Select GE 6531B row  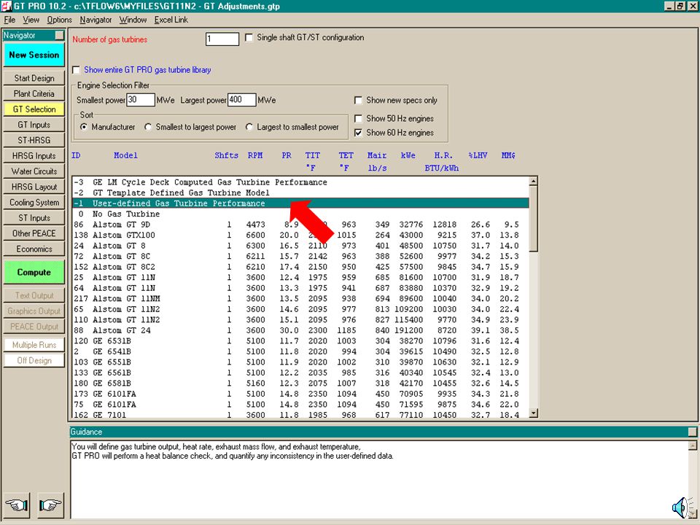(x=300, y=341)
